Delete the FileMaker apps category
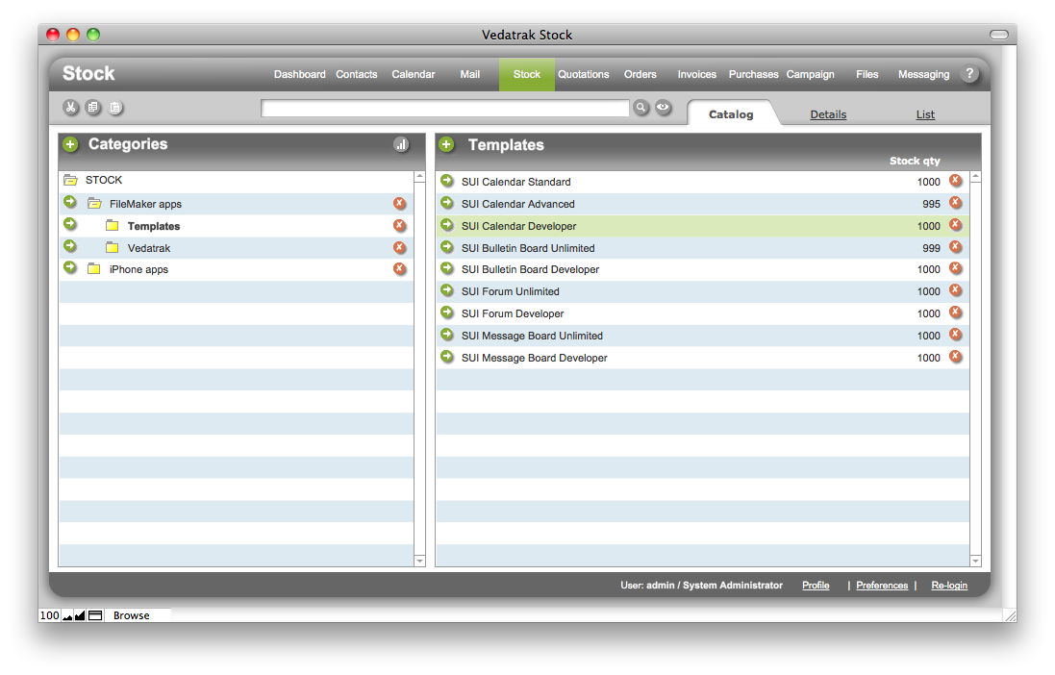1055x675 pixels. click(x=400, y=203)
